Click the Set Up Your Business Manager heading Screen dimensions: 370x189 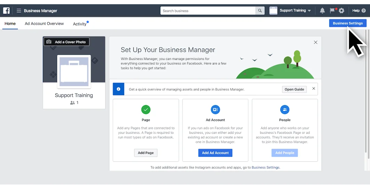point(168,50)
